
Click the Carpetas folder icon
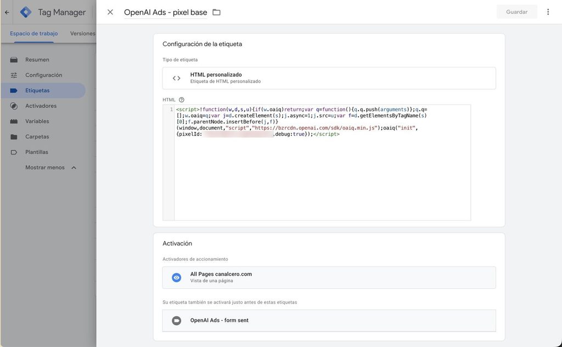(x=14, y=137)
